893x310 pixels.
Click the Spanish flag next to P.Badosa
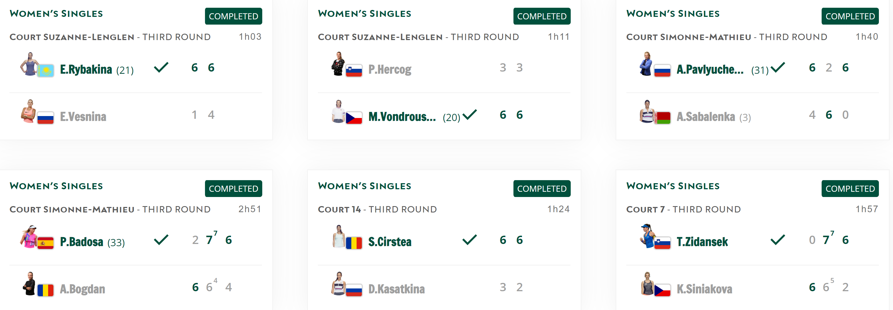45,243
